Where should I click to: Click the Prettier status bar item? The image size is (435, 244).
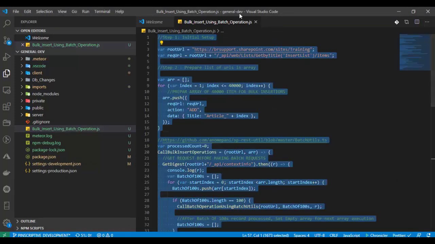click(x=402, y=235)
